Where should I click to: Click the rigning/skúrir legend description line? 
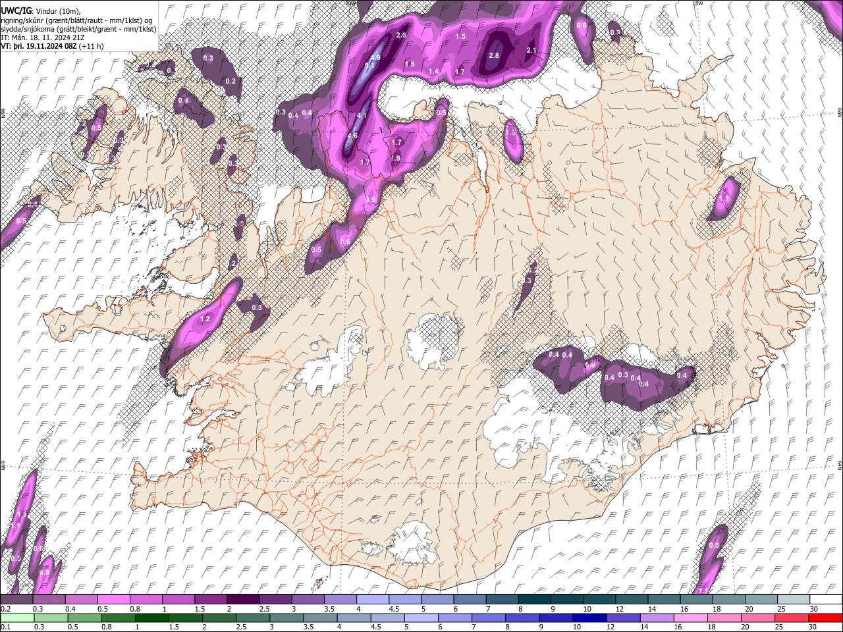(x=78, y=20)
